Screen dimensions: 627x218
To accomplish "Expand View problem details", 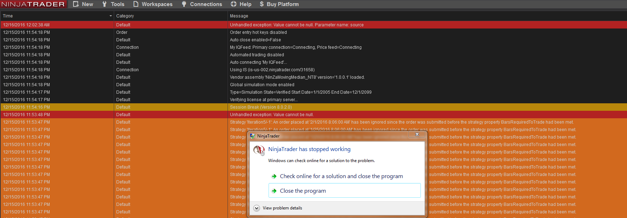I will (x=282, y=208).
